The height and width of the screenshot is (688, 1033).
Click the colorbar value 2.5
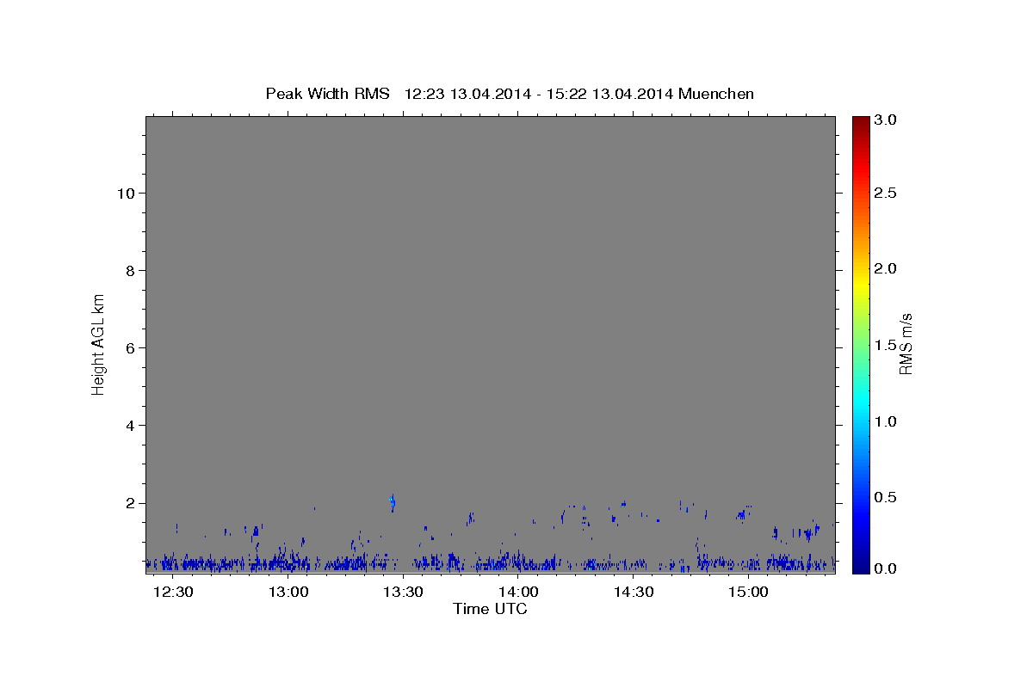[886, 193]
